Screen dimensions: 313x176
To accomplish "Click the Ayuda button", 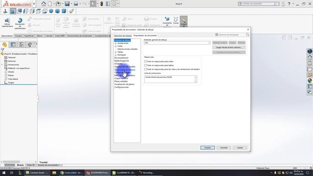I will pos(240,148).
